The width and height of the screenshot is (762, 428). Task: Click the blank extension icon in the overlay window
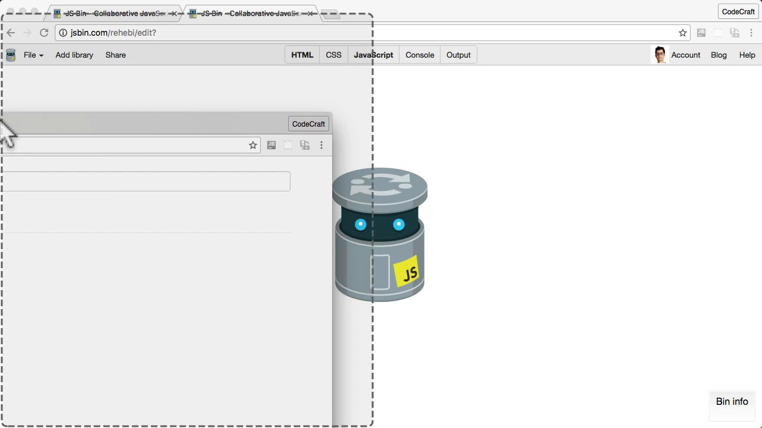(x=288, y=145)
